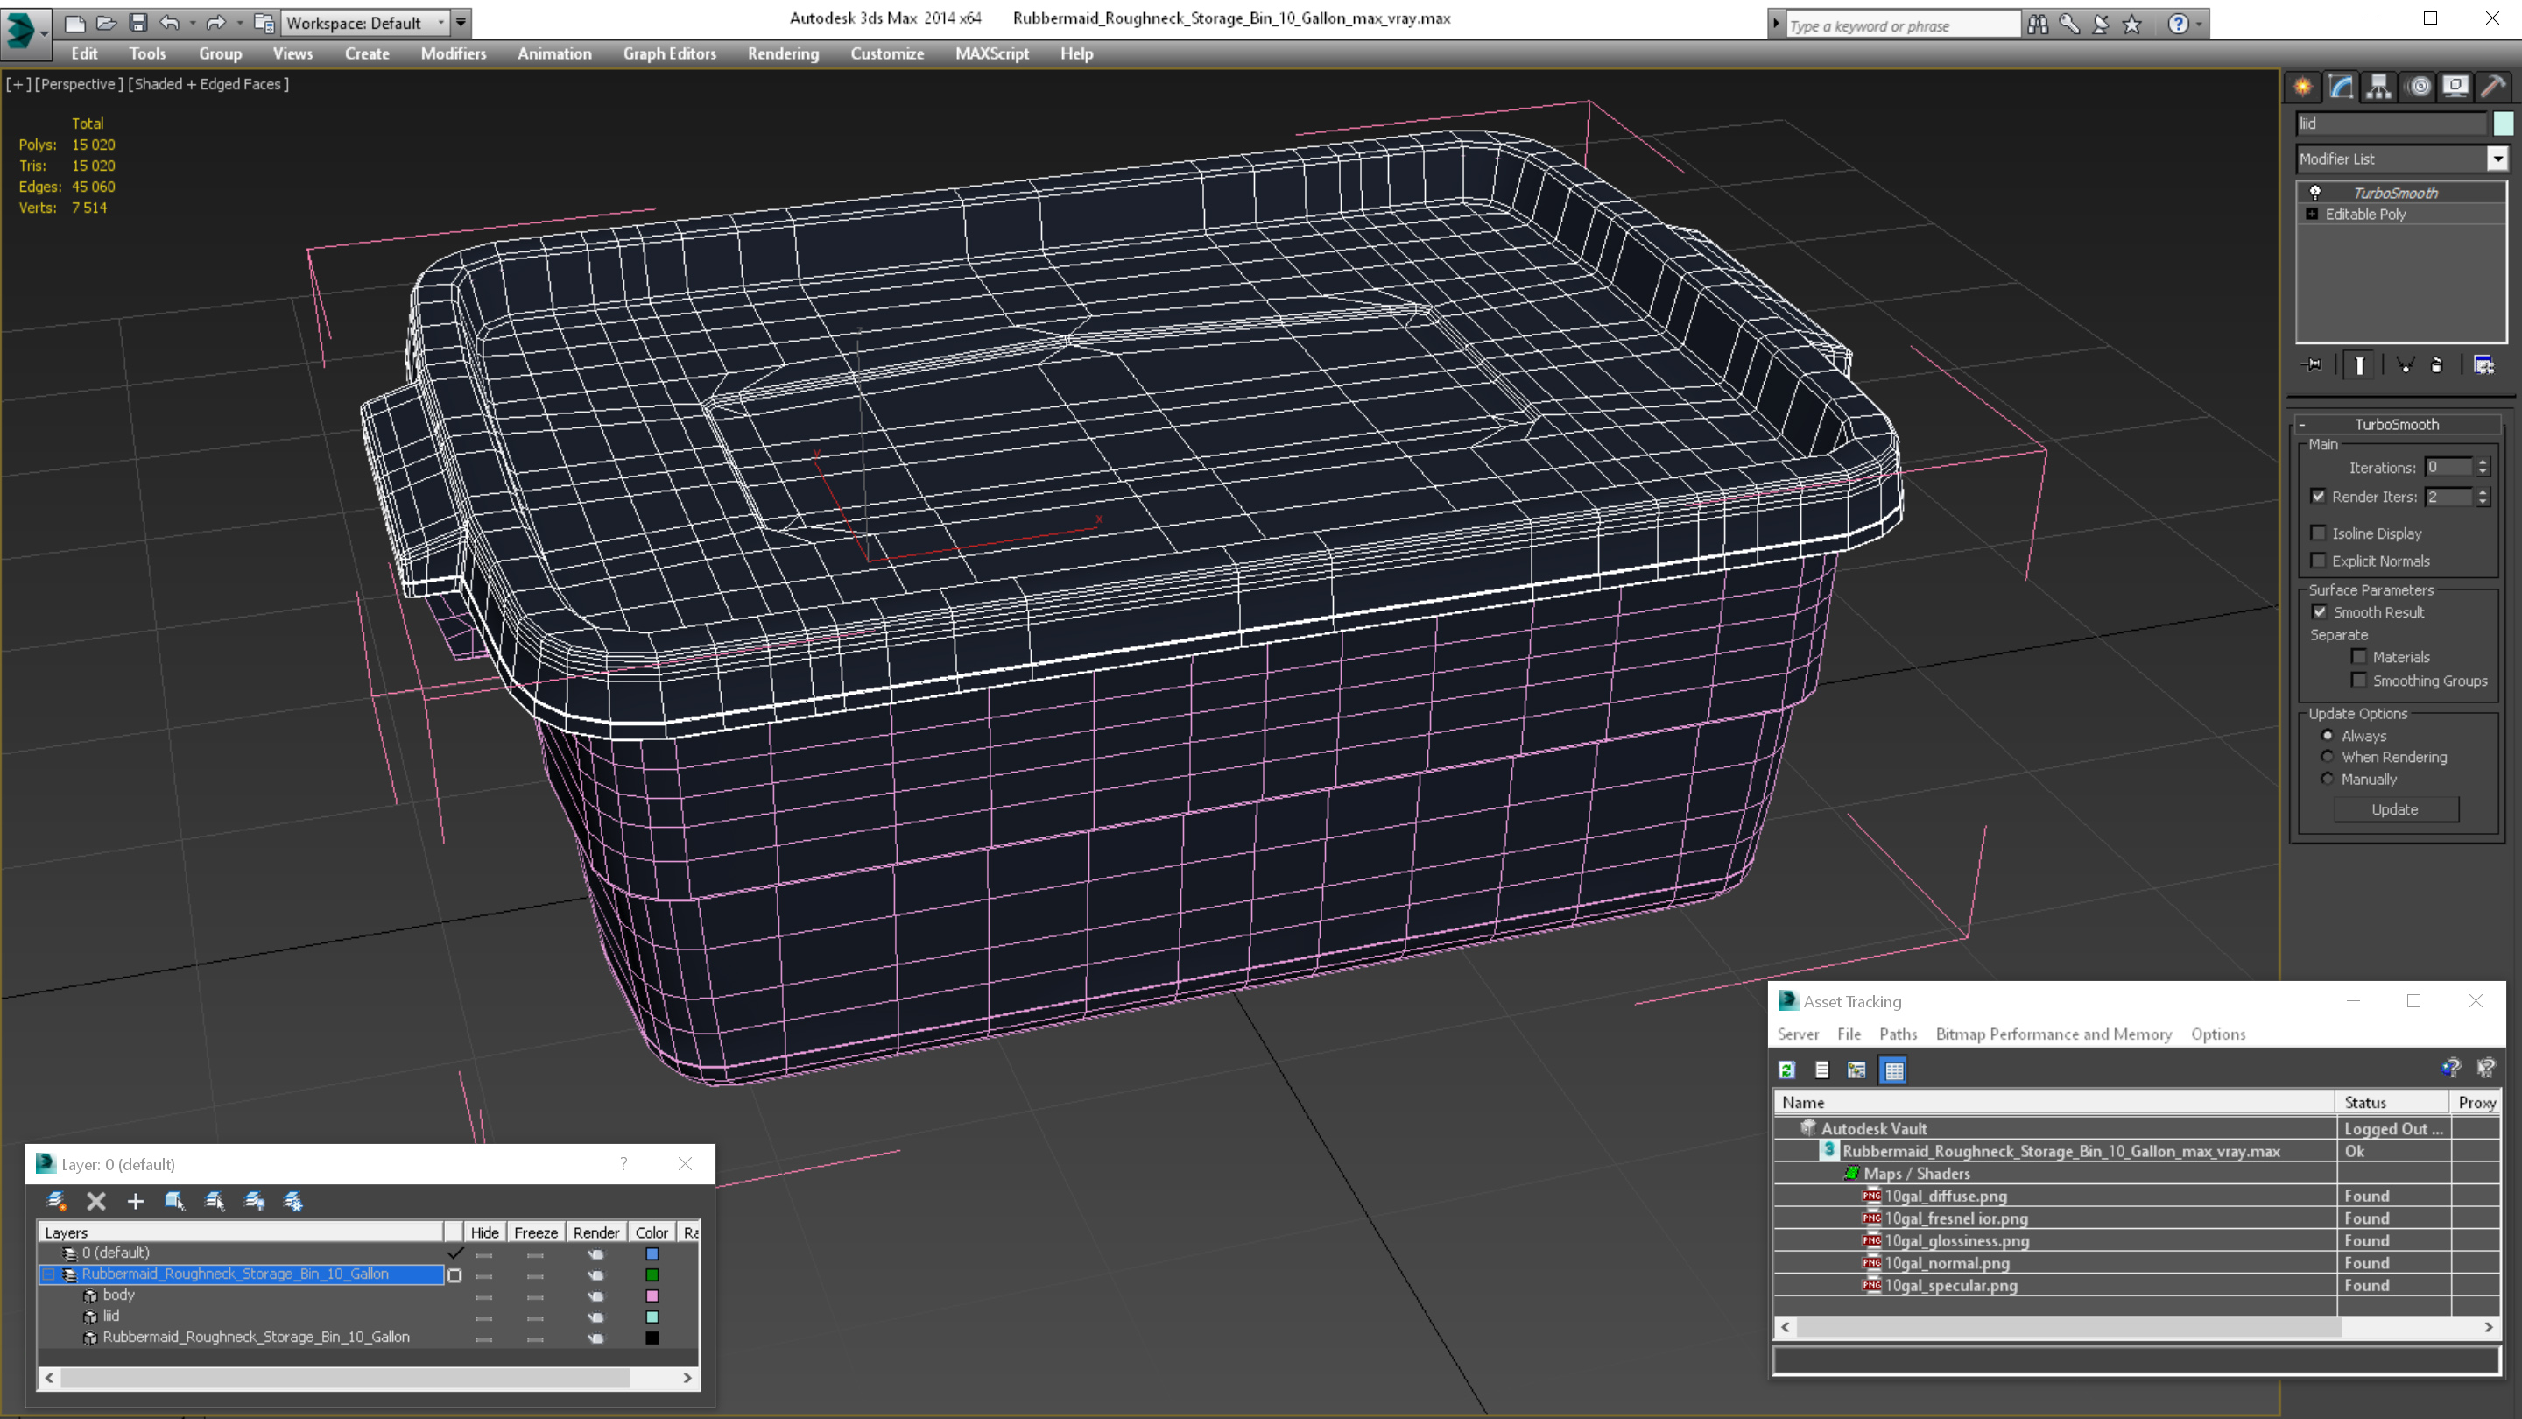Open the Display command panel tab

tap(2455, 88)
